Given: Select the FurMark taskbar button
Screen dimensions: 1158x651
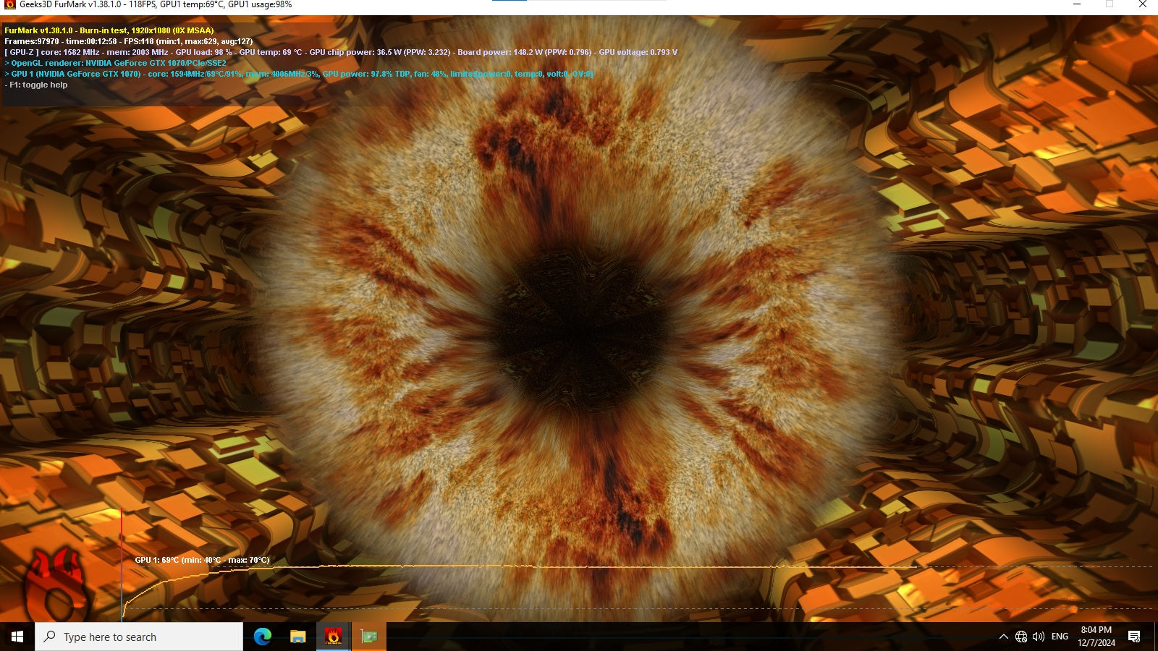Looking at the screenshot, I should click(x=333, y=637).
